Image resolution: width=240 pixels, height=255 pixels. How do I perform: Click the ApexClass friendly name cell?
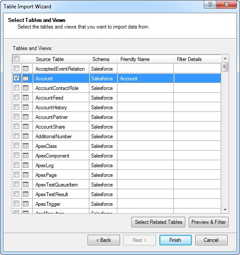[145, 146]
